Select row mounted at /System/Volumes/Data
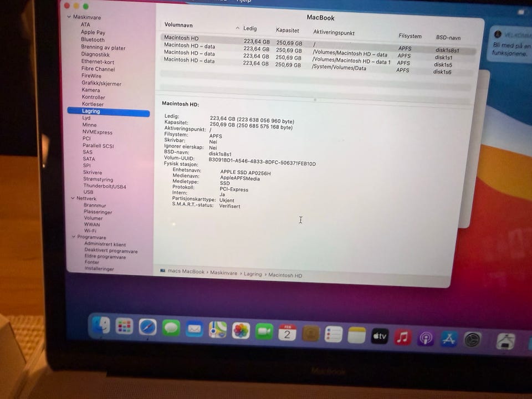The image size is (532, 399). coord(316,66)
